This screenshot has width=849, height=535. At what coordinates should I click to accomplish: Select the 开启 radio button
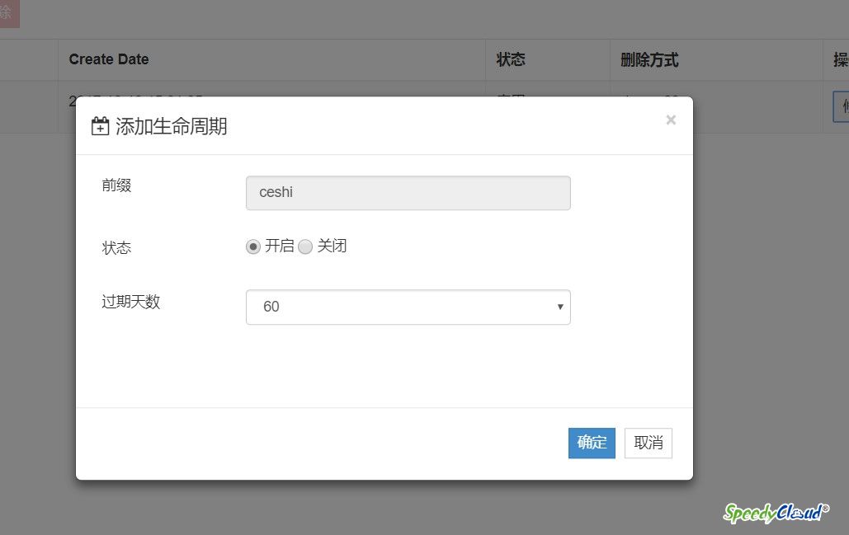253,246
